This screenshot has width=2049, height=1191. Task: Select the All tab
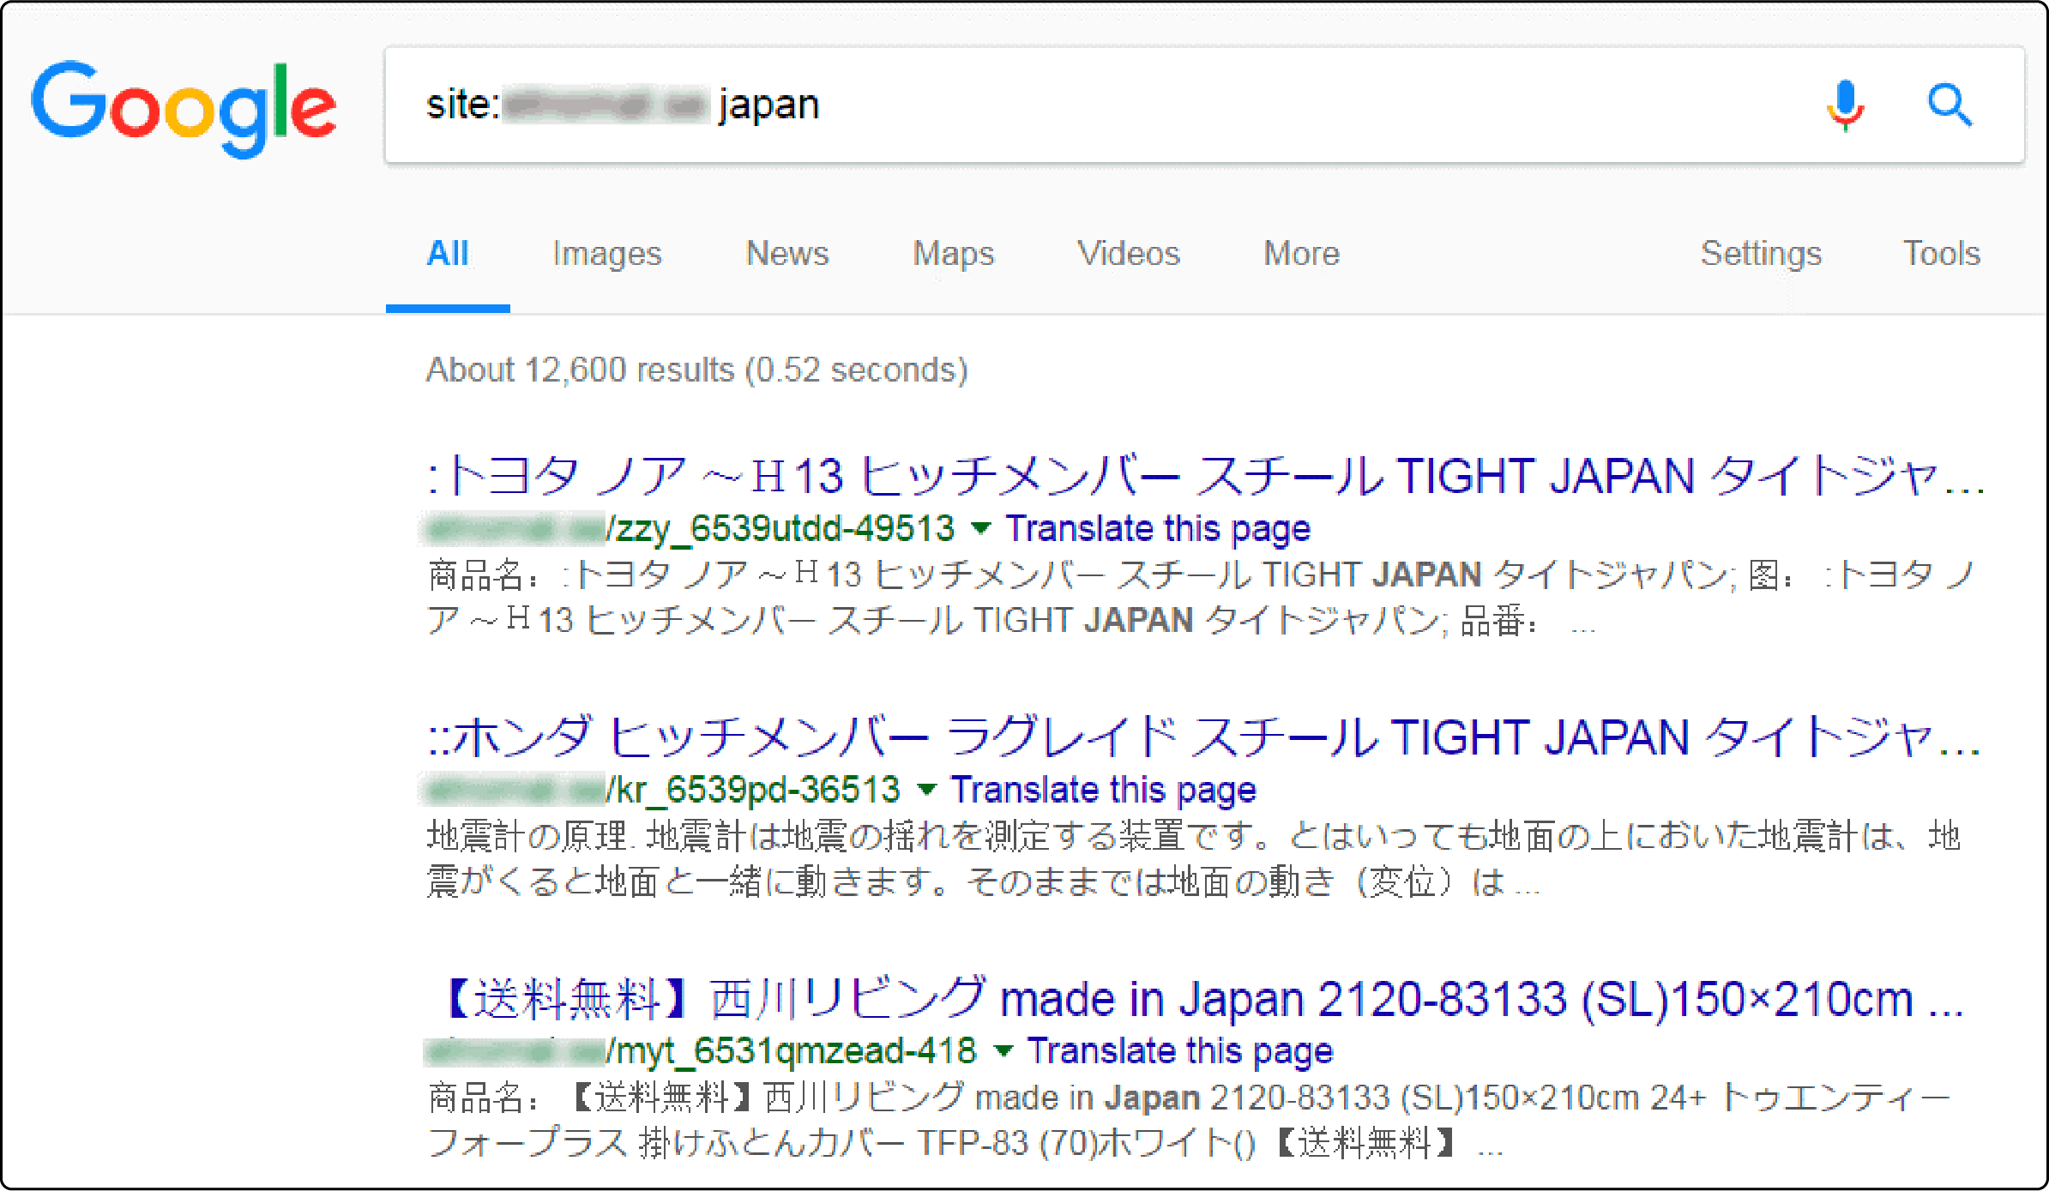pyautogui.click(x=448, y=254)
